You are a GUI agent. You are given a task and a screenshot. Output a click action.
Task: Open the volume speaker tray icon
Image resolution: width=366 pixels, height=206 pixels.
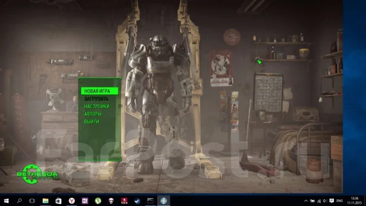325,201
